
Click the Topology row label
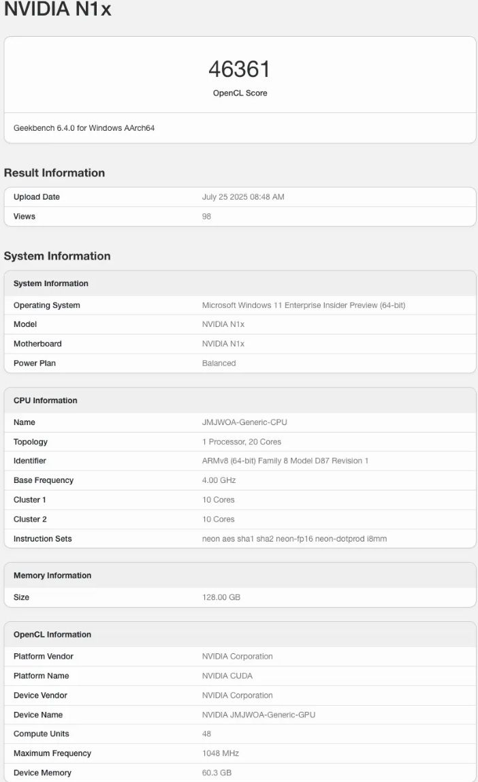31,442
